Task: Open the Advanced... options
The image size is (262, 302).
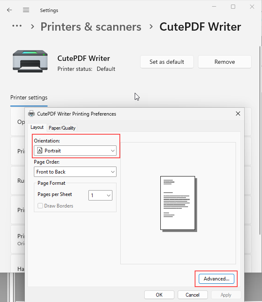Action: click(216, 279)
